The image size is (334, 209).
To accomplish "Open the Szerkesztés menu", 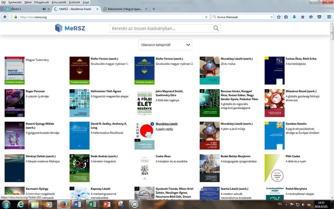I will tap(15, 2).
